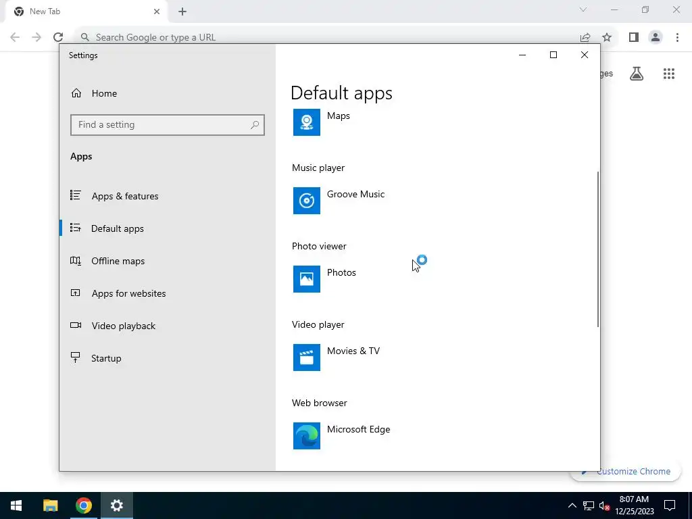This screenshot has width=692, height=519.
Task: Click the Microsoft Edge icon tile
Action: point(306,436)
